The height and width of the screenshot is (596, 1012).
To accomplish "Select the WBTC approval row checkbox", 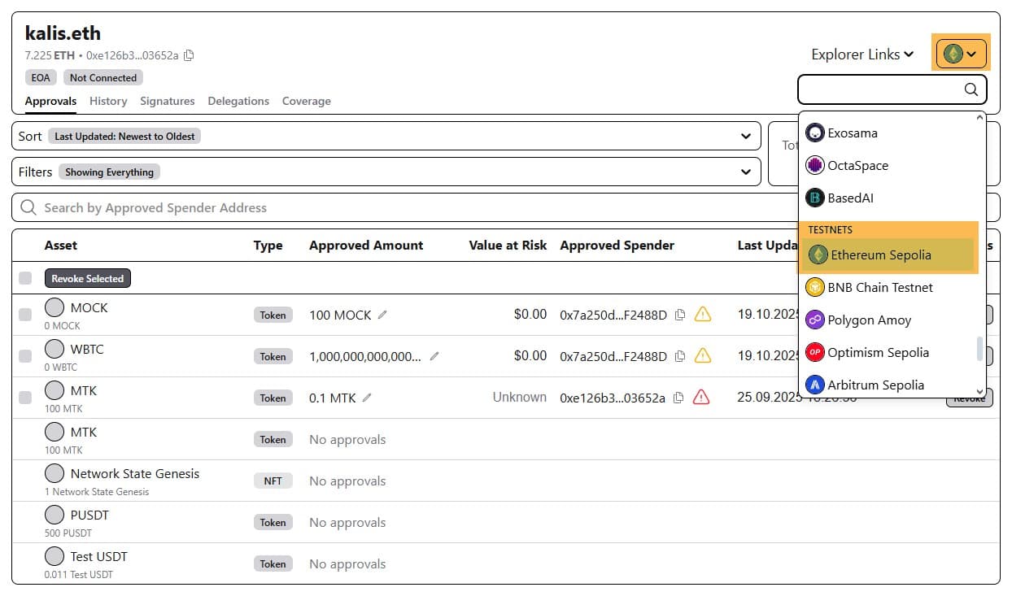I will (x=24, y=356).
